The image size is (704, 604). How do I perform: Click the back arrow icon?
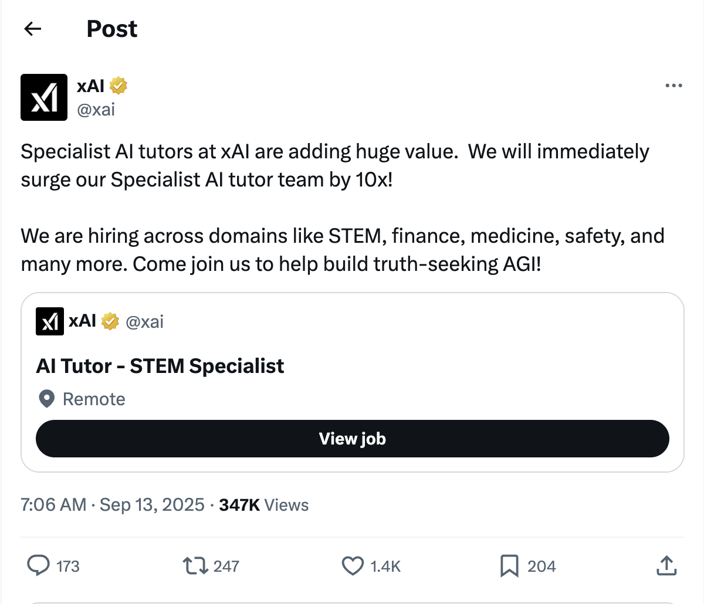tap(33, 29)
